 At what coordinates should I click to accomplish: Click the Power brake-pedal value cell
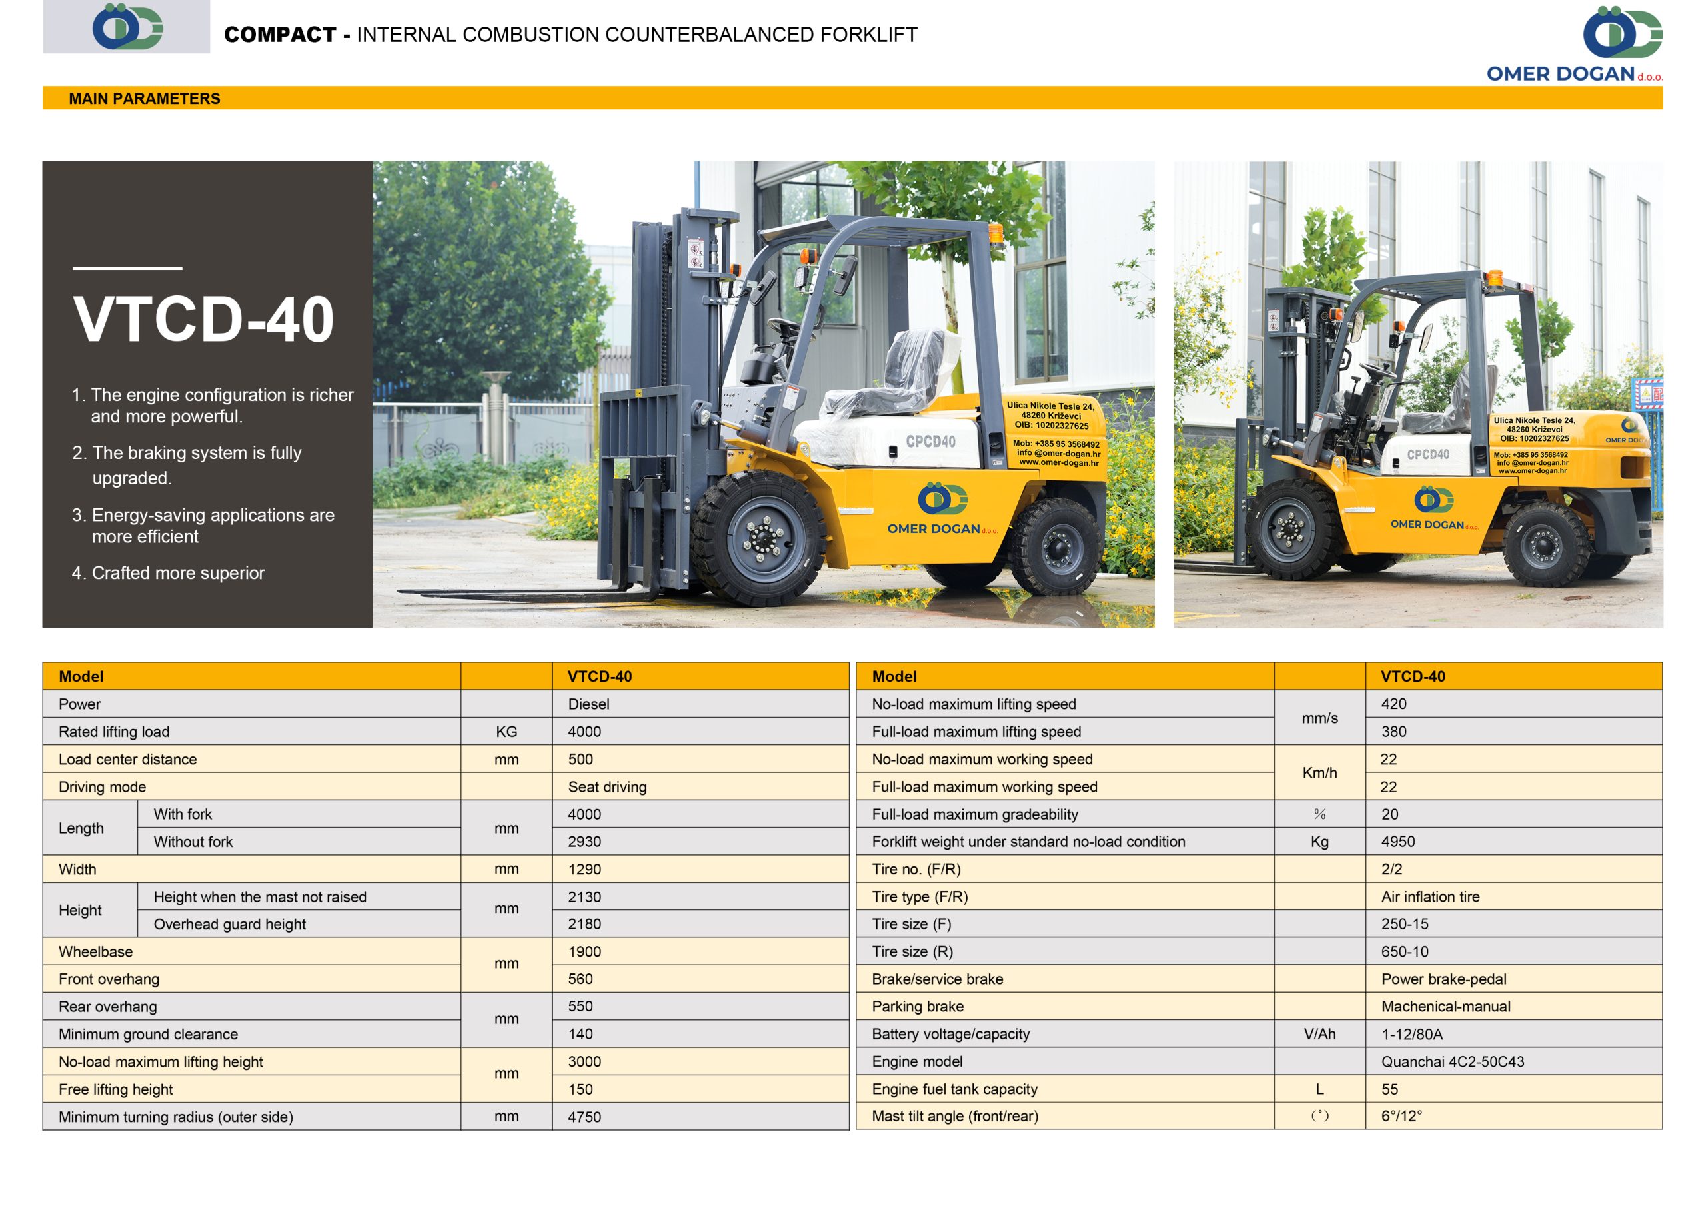[1513, 979]
